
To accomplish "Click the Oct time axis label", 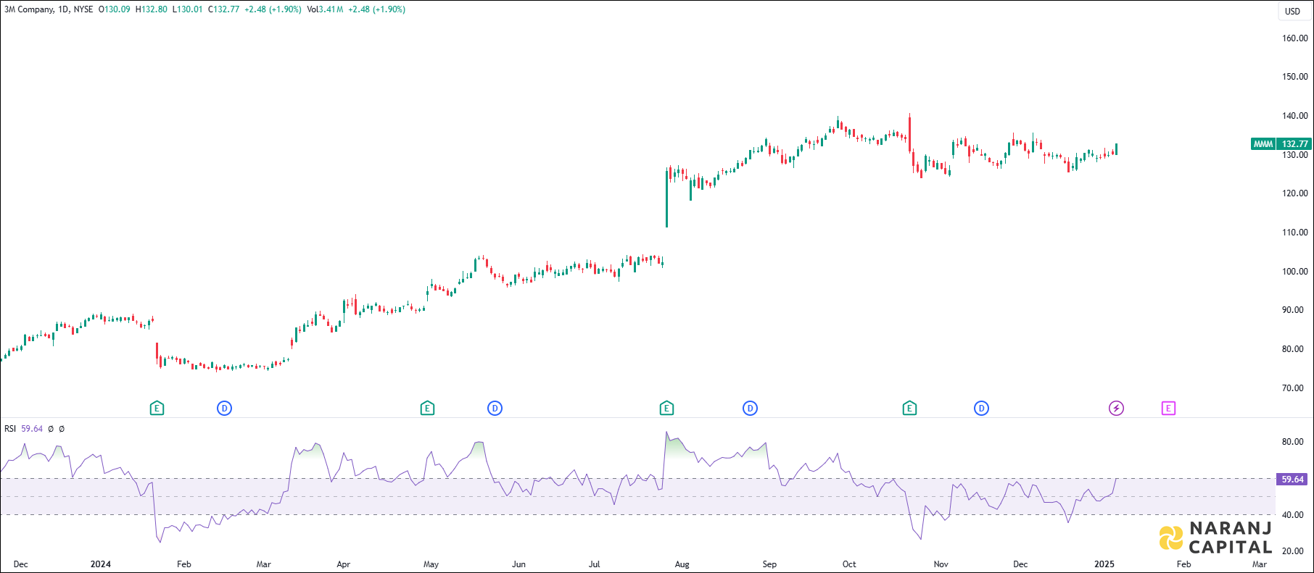I will tap(849, 564).
